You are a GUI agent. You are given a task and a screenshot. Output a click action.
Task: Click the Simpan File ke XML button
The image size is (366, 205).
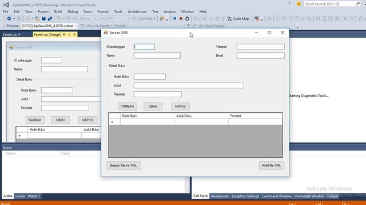pyautogui.click(x=124, y=166)
